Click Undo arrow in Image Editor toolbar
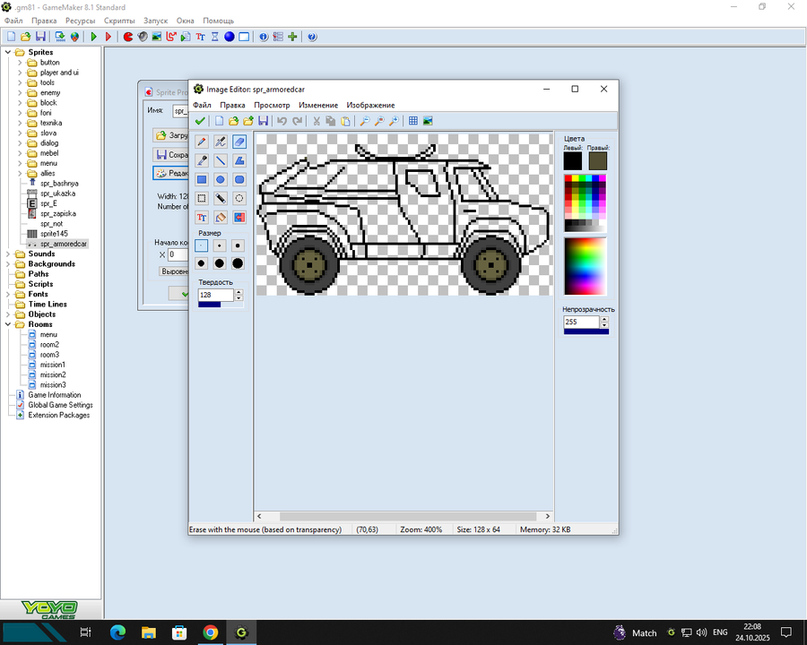Screen dimensions: 807x645 [282, 121]
